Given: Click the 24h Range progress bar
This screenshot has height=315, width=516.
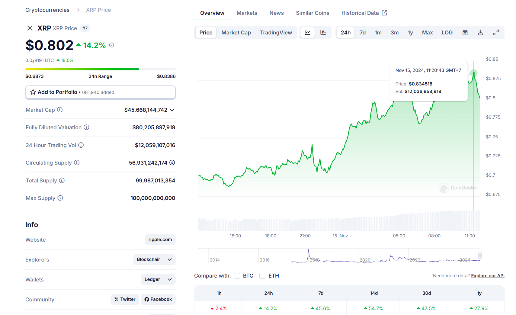Looking at the screenshot, I should pos(101,69).
